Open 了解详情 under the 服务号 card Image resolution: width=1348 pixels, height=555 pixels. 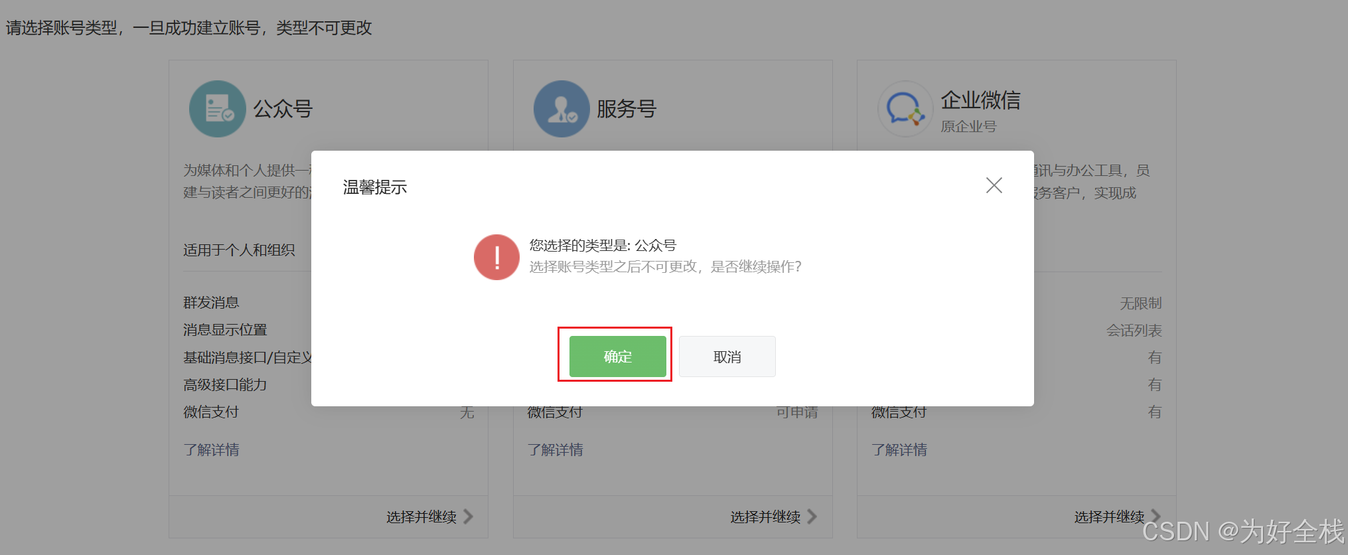555,449
